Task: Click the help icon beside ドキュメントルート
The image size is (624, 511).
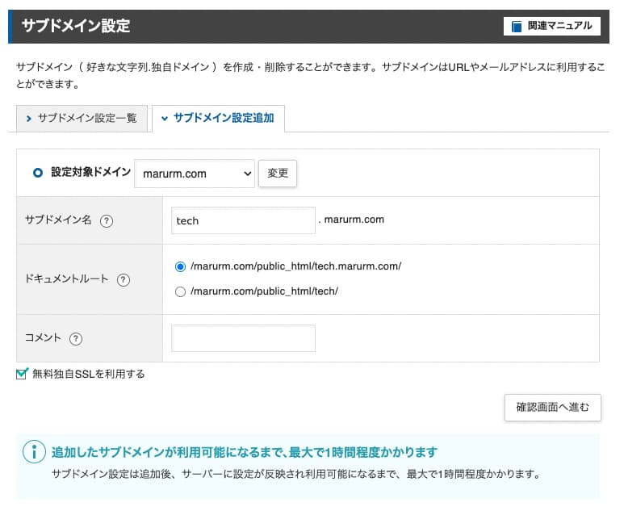Action: point(124,279)
